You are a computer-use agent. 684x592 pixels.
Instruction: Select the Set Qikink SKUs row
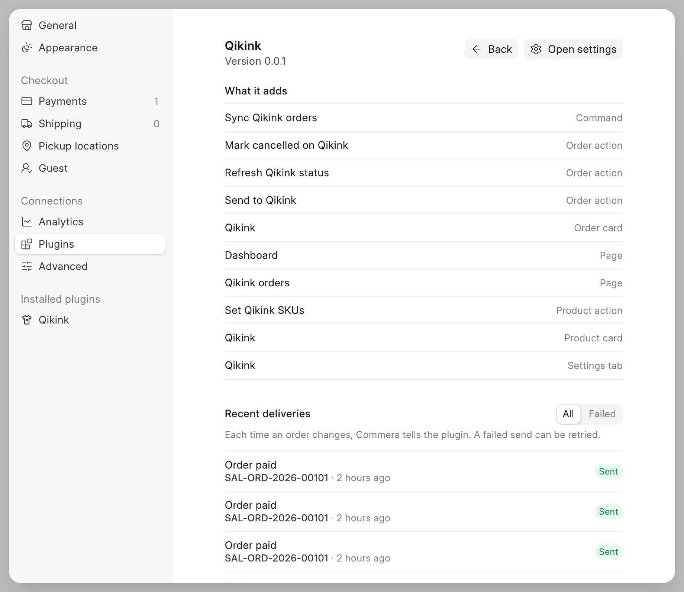(x=424, y=310)
